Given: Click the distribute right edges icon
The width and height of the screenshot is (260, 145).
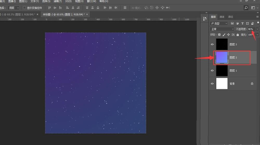Looking at the screenshot, I should [x=116, y=8].
